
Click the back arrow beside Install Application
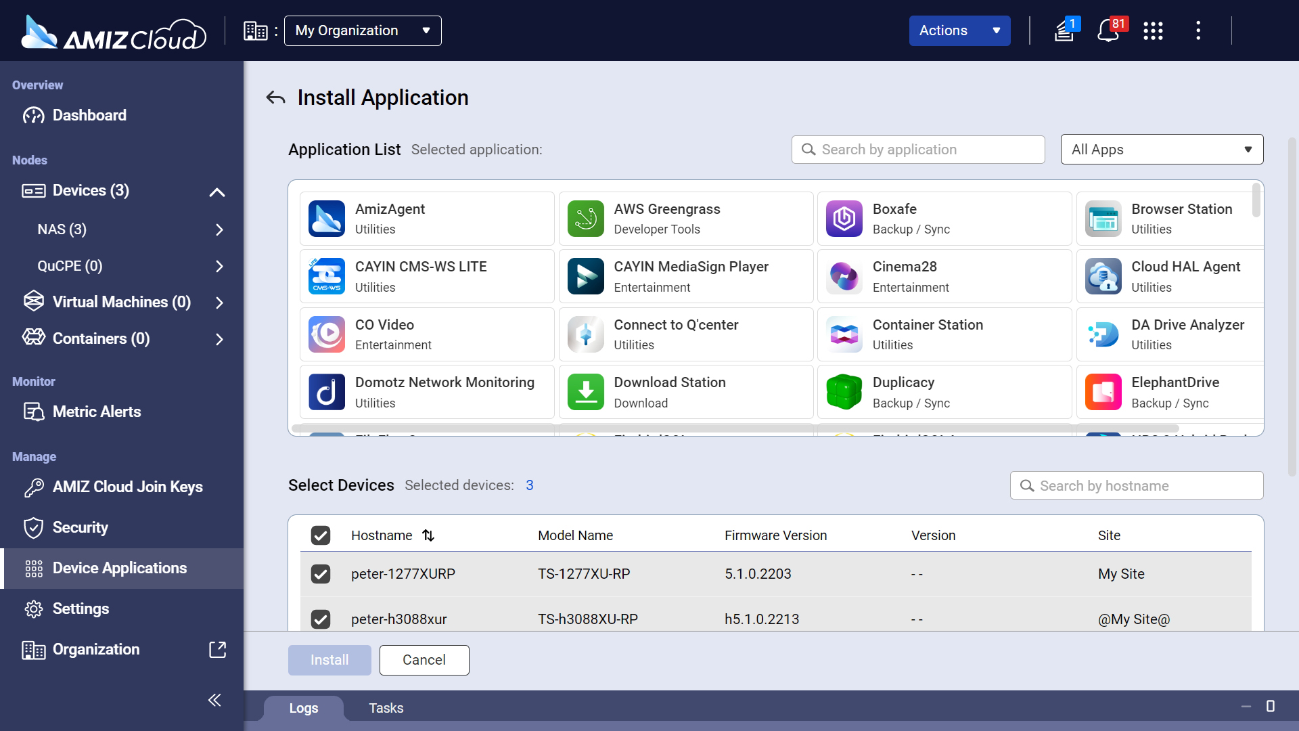(x=275, y=98)
